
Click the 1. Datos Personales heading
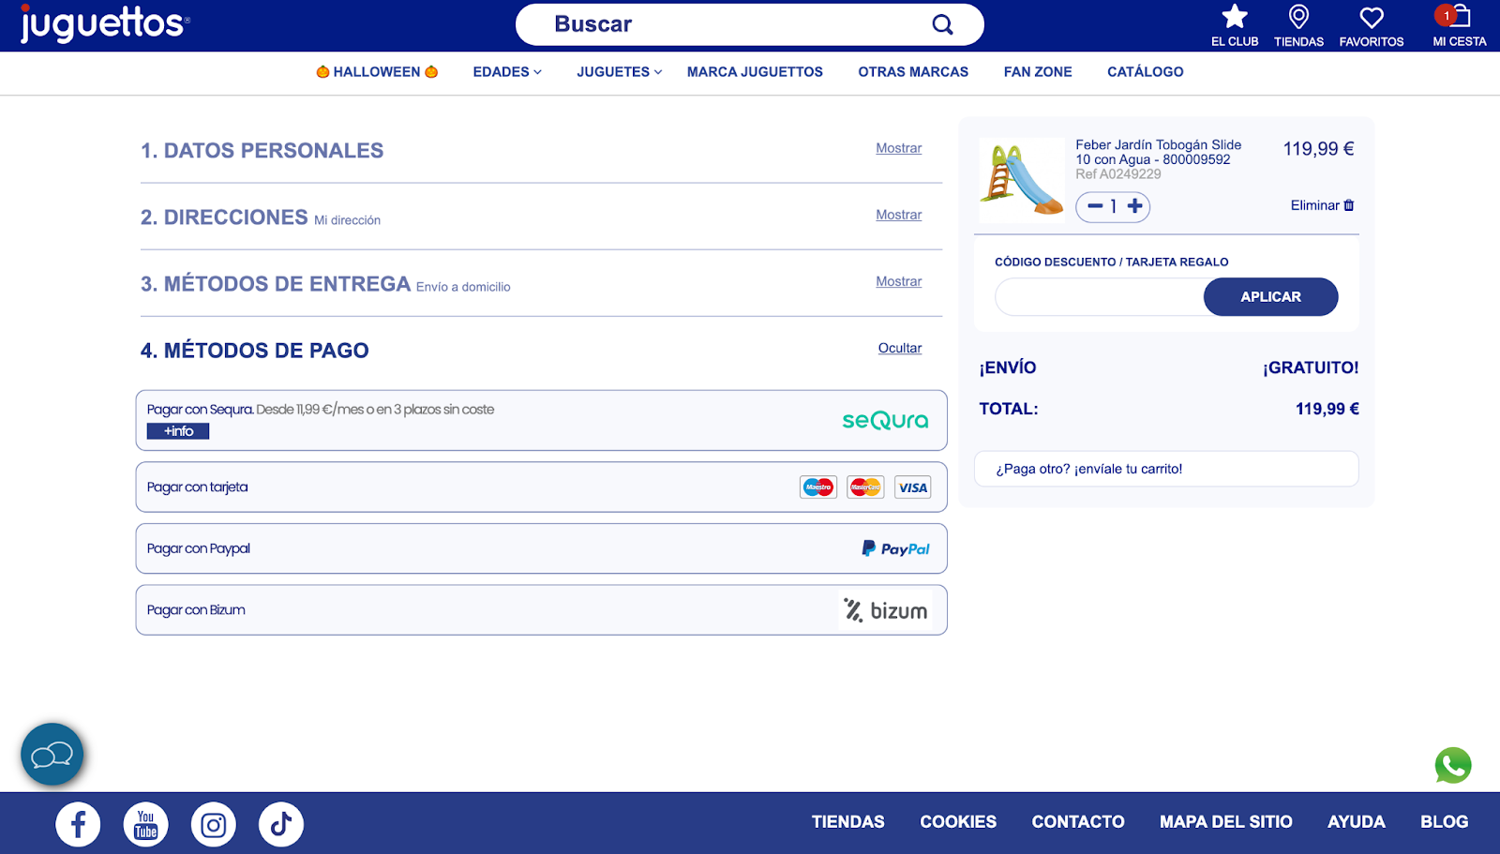(262, 151)
